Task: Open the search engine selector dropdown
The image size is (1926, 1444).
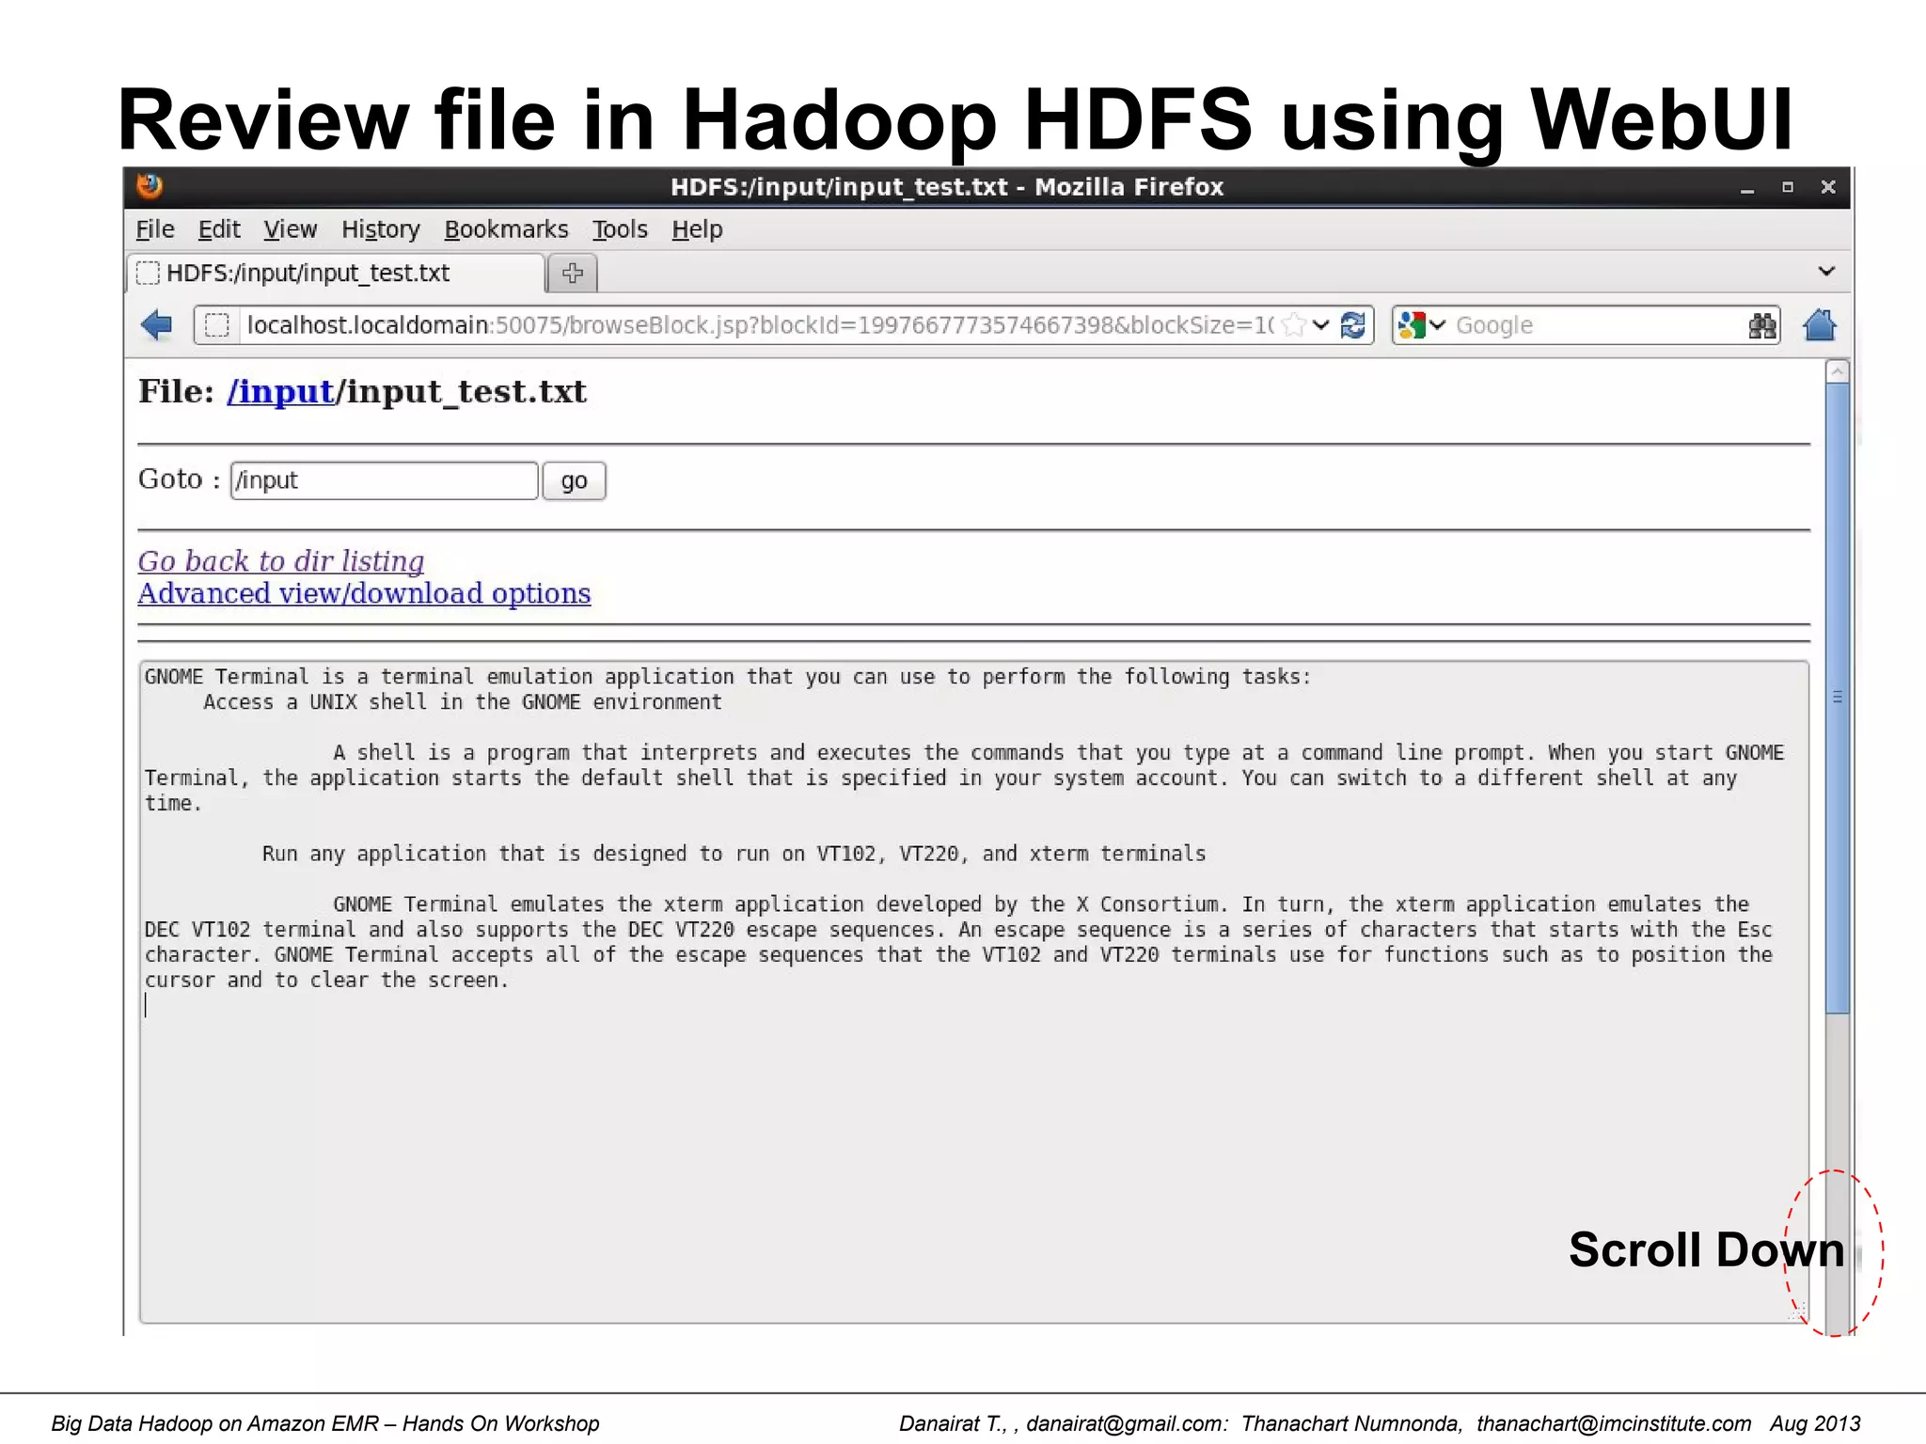Action: (1437, 325)
